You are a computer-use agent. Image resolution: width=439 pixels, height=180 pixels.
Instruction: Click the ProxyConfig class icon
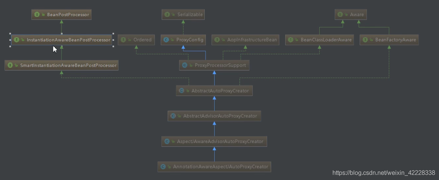coord(166,40)
